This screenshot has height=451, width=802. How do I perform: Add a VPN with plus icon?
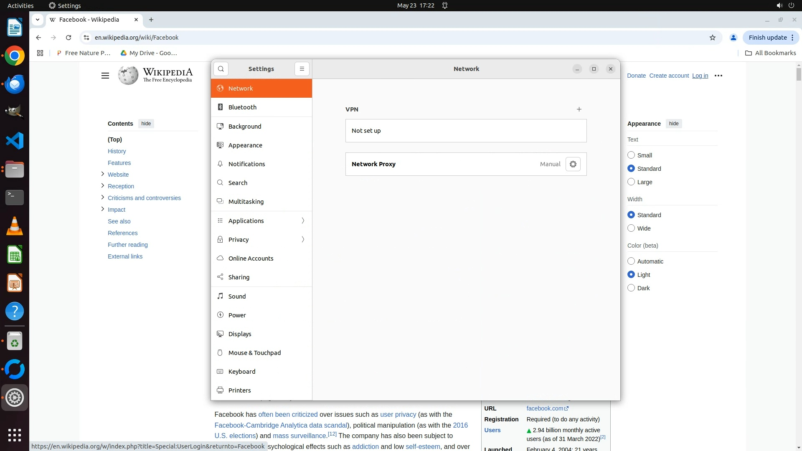pos(579,109)
